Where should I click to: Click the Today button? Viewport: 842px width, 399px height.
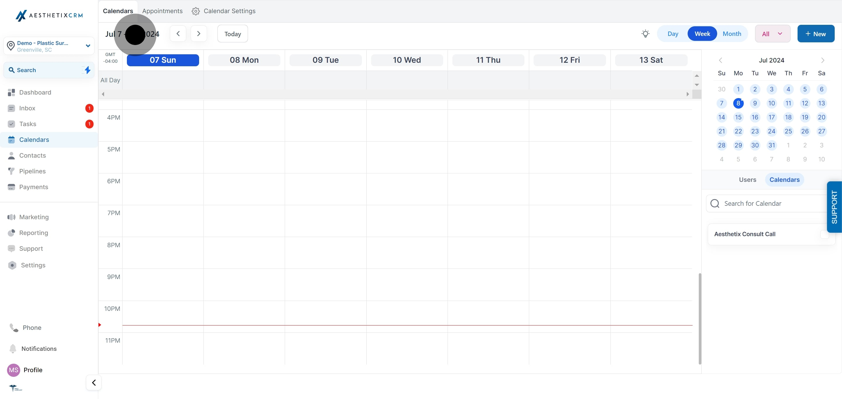[232, 34]
